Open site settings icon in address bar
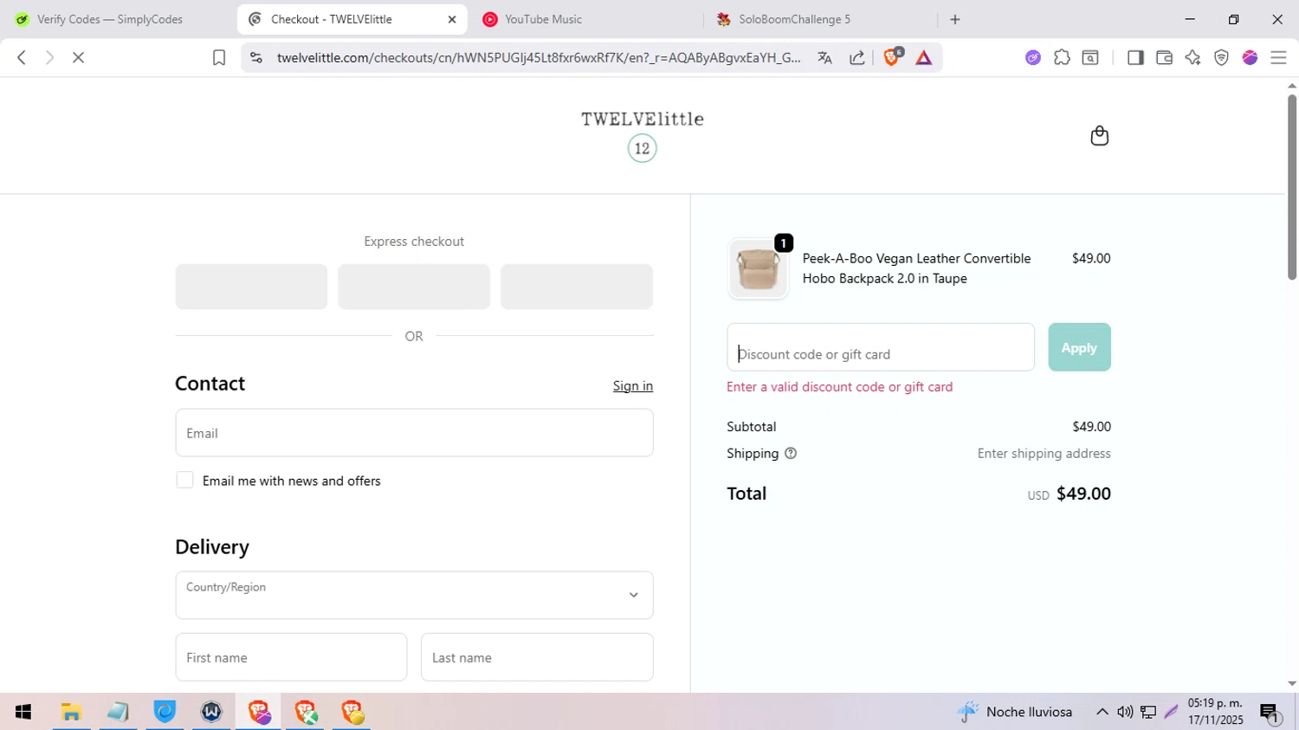 click(x=255, y=57)
